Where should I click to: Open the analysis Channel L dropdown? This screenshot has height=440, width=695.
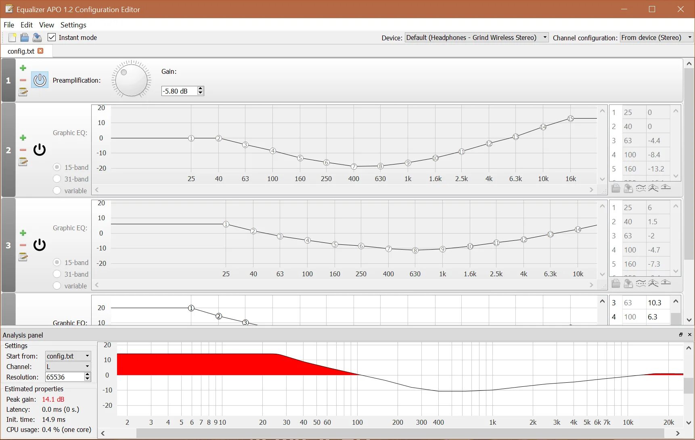(68, 366)
